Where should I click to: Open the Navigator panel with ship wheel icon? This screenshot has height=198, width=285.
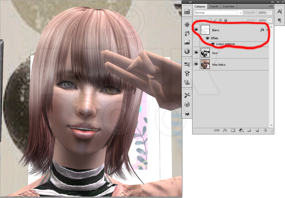(187, 25)
